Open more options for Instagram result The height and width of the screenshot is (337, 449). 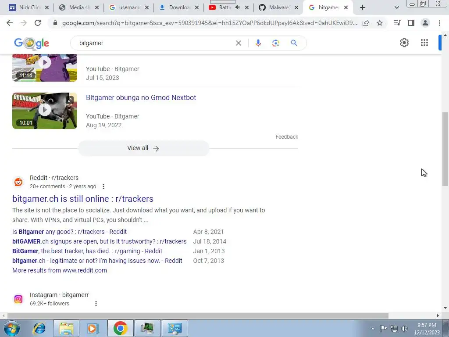point(96,304)
